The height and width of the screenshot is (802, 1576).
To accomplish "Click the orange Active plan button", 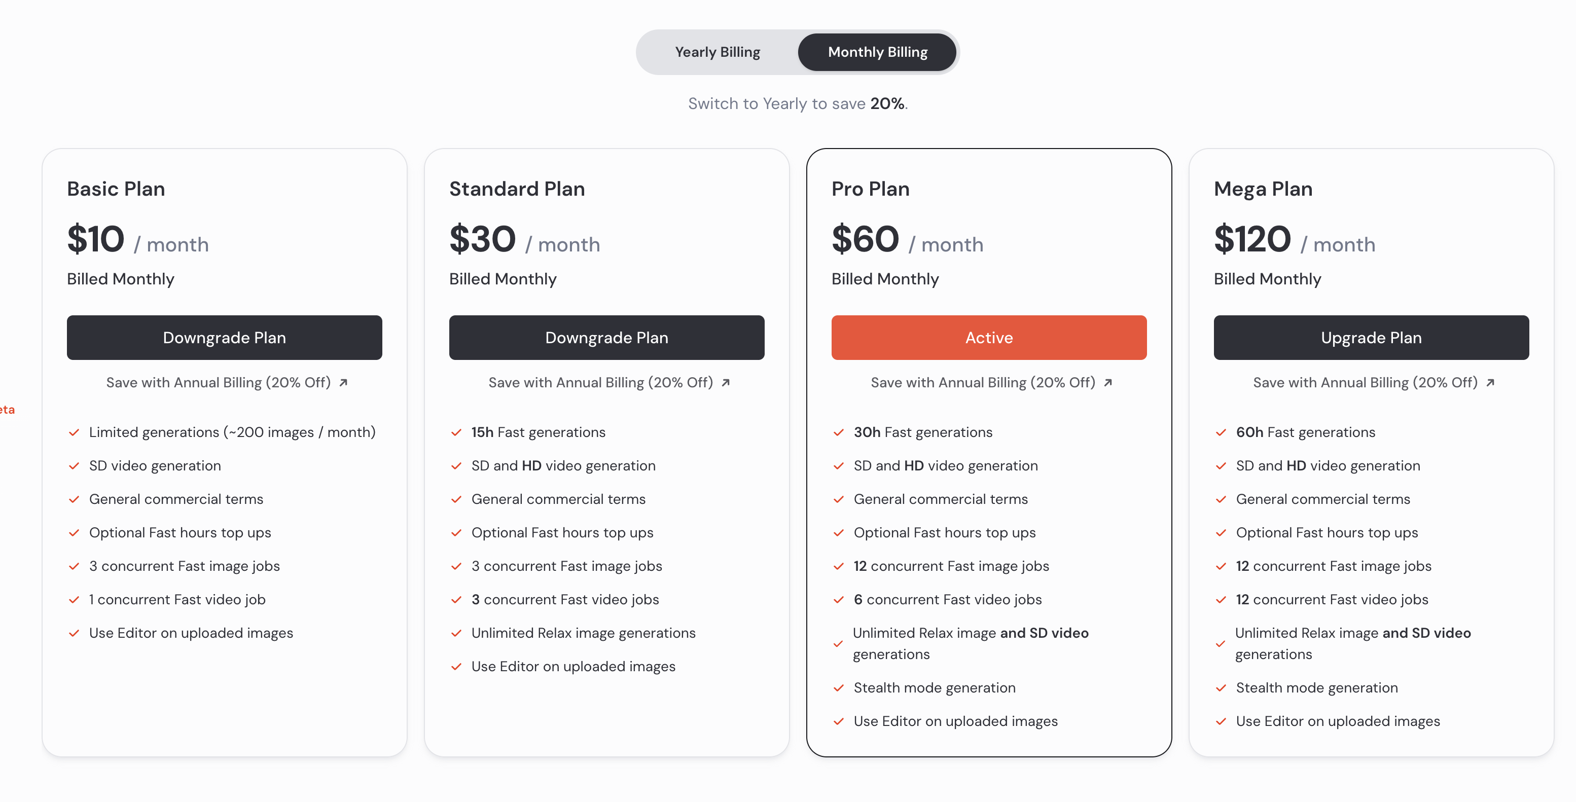I will point(989,338).
